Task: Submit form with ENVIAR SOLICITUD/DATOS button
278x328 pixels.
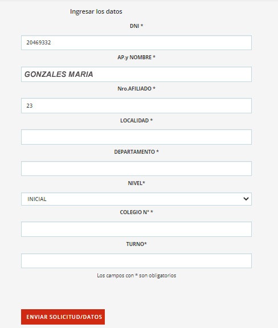Action: coord(63,317)
